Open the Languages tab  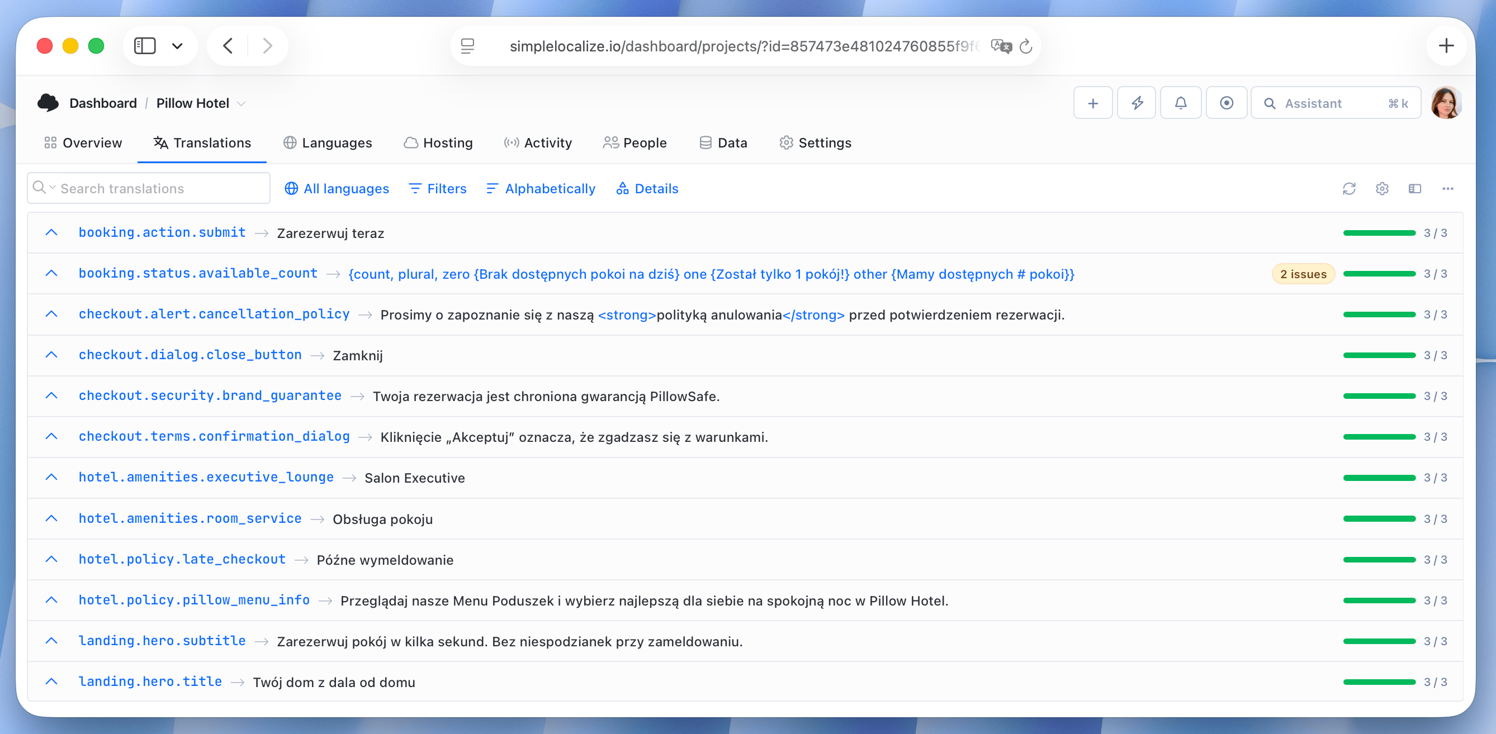pos(328,143)
